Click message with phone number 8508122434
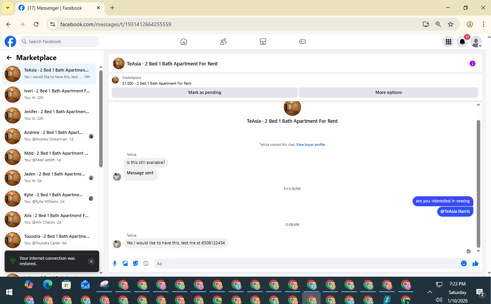Image resolution: width=491 pixels, height=304 pixels. [176, 243]
